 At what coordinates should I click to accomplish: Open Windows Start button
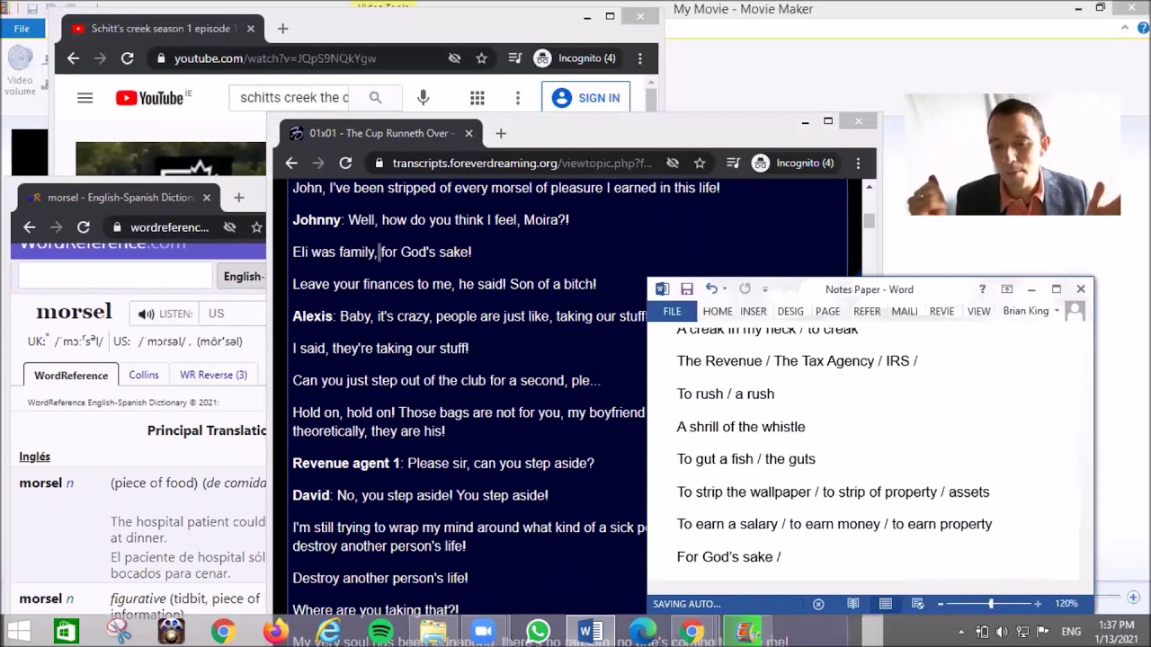pyautogui.click(x=18, y=632)
